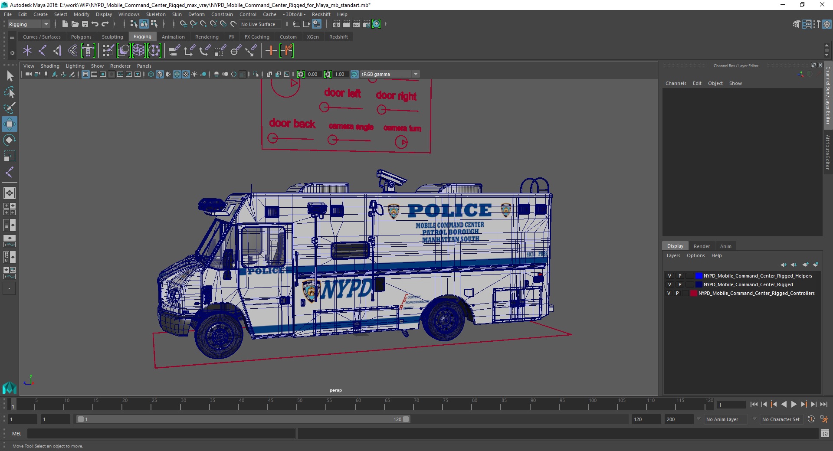Open the viewport Shading menu

pos(50,66)
